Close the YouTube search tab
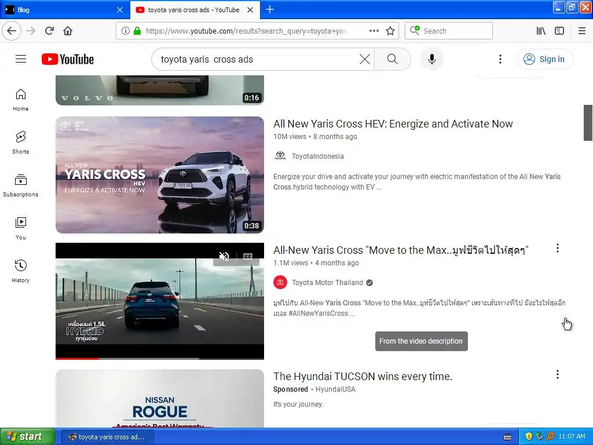Image resolution: width=593 pixels, height=445 pixels. [250, 10]
